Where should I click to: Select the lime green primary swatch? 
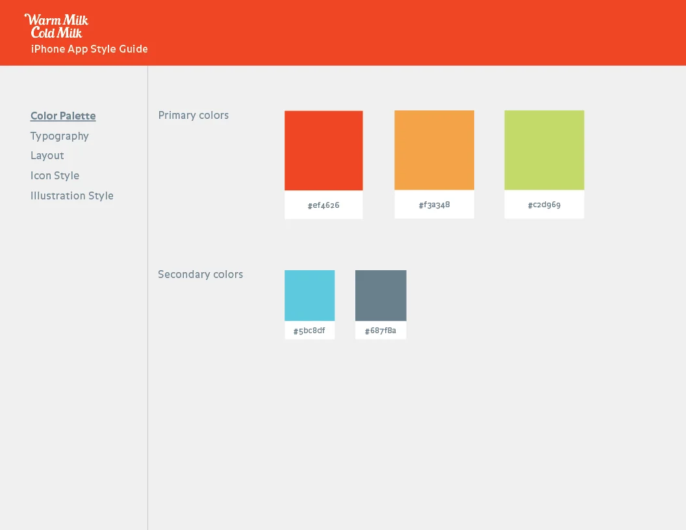pos(544,150)
